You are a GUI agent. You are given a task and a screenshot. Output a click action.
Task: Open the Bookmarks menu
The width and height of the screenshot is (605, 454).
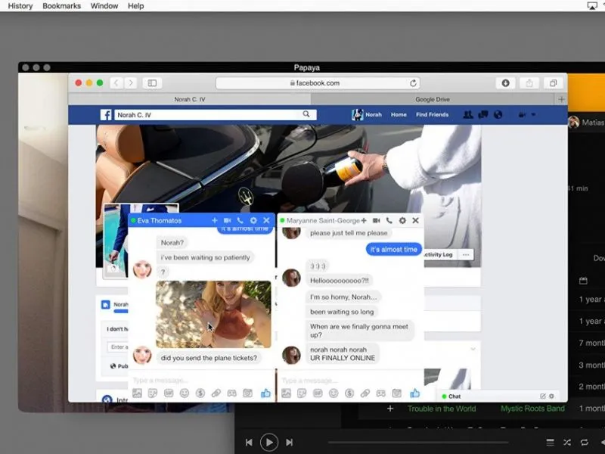tap(62, 6)
